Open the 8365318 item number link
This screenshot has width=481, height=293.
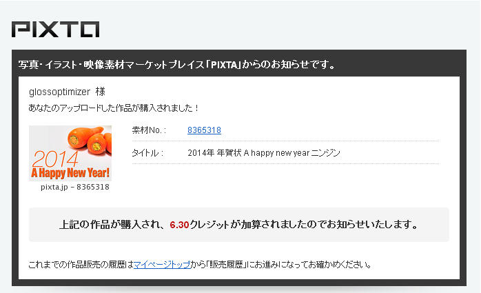[x=204, y=130]
